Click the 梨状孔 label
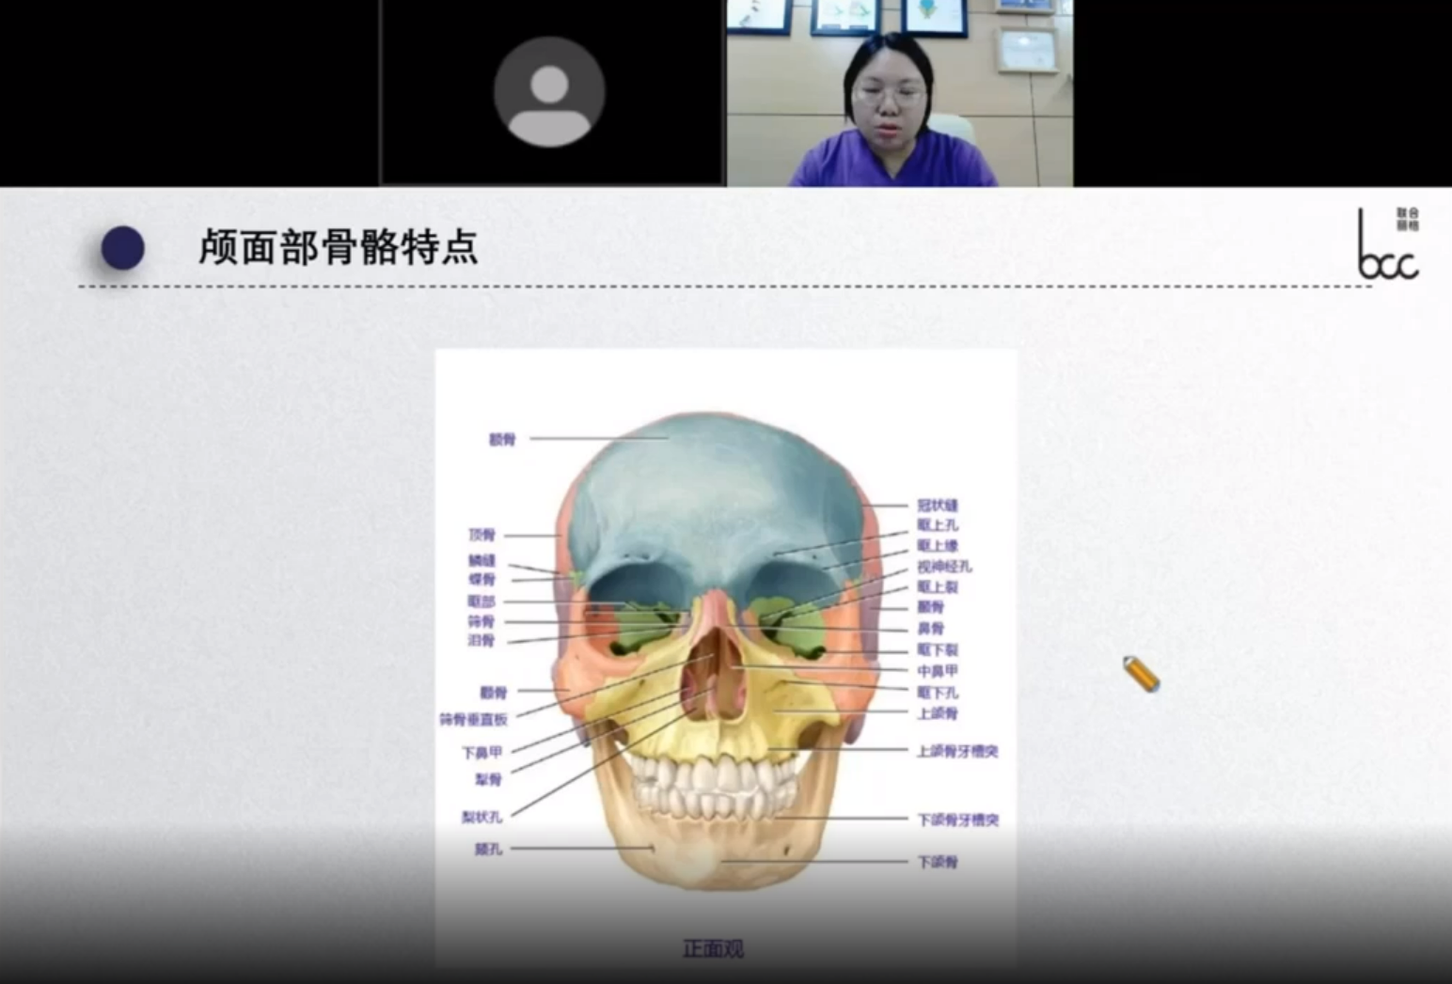1452x984 pixels. point(481,817)
